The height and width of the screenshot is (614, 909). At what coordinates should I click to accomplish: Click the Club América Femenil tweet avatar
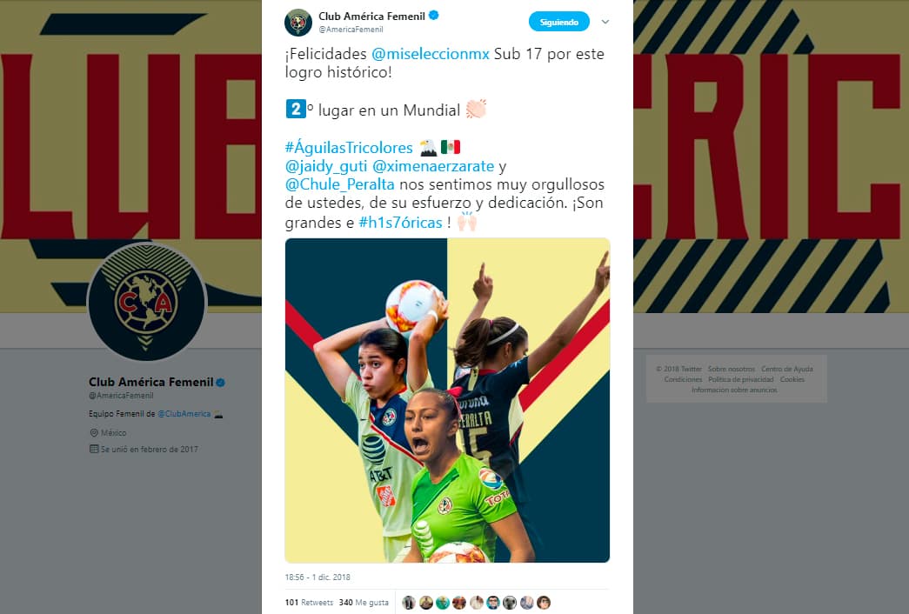coord(298,23)
